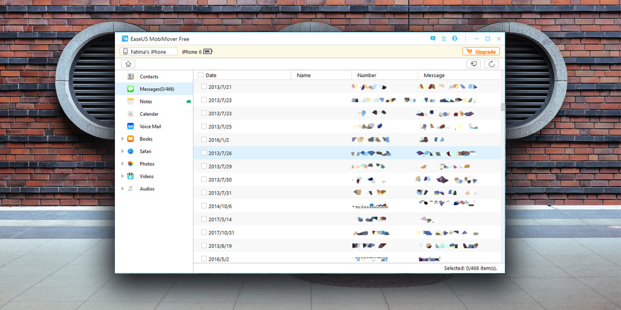This screenshot has height=310, width=621.
Task: Check the 2013/7/26 message checkbox
Action: 204,153
